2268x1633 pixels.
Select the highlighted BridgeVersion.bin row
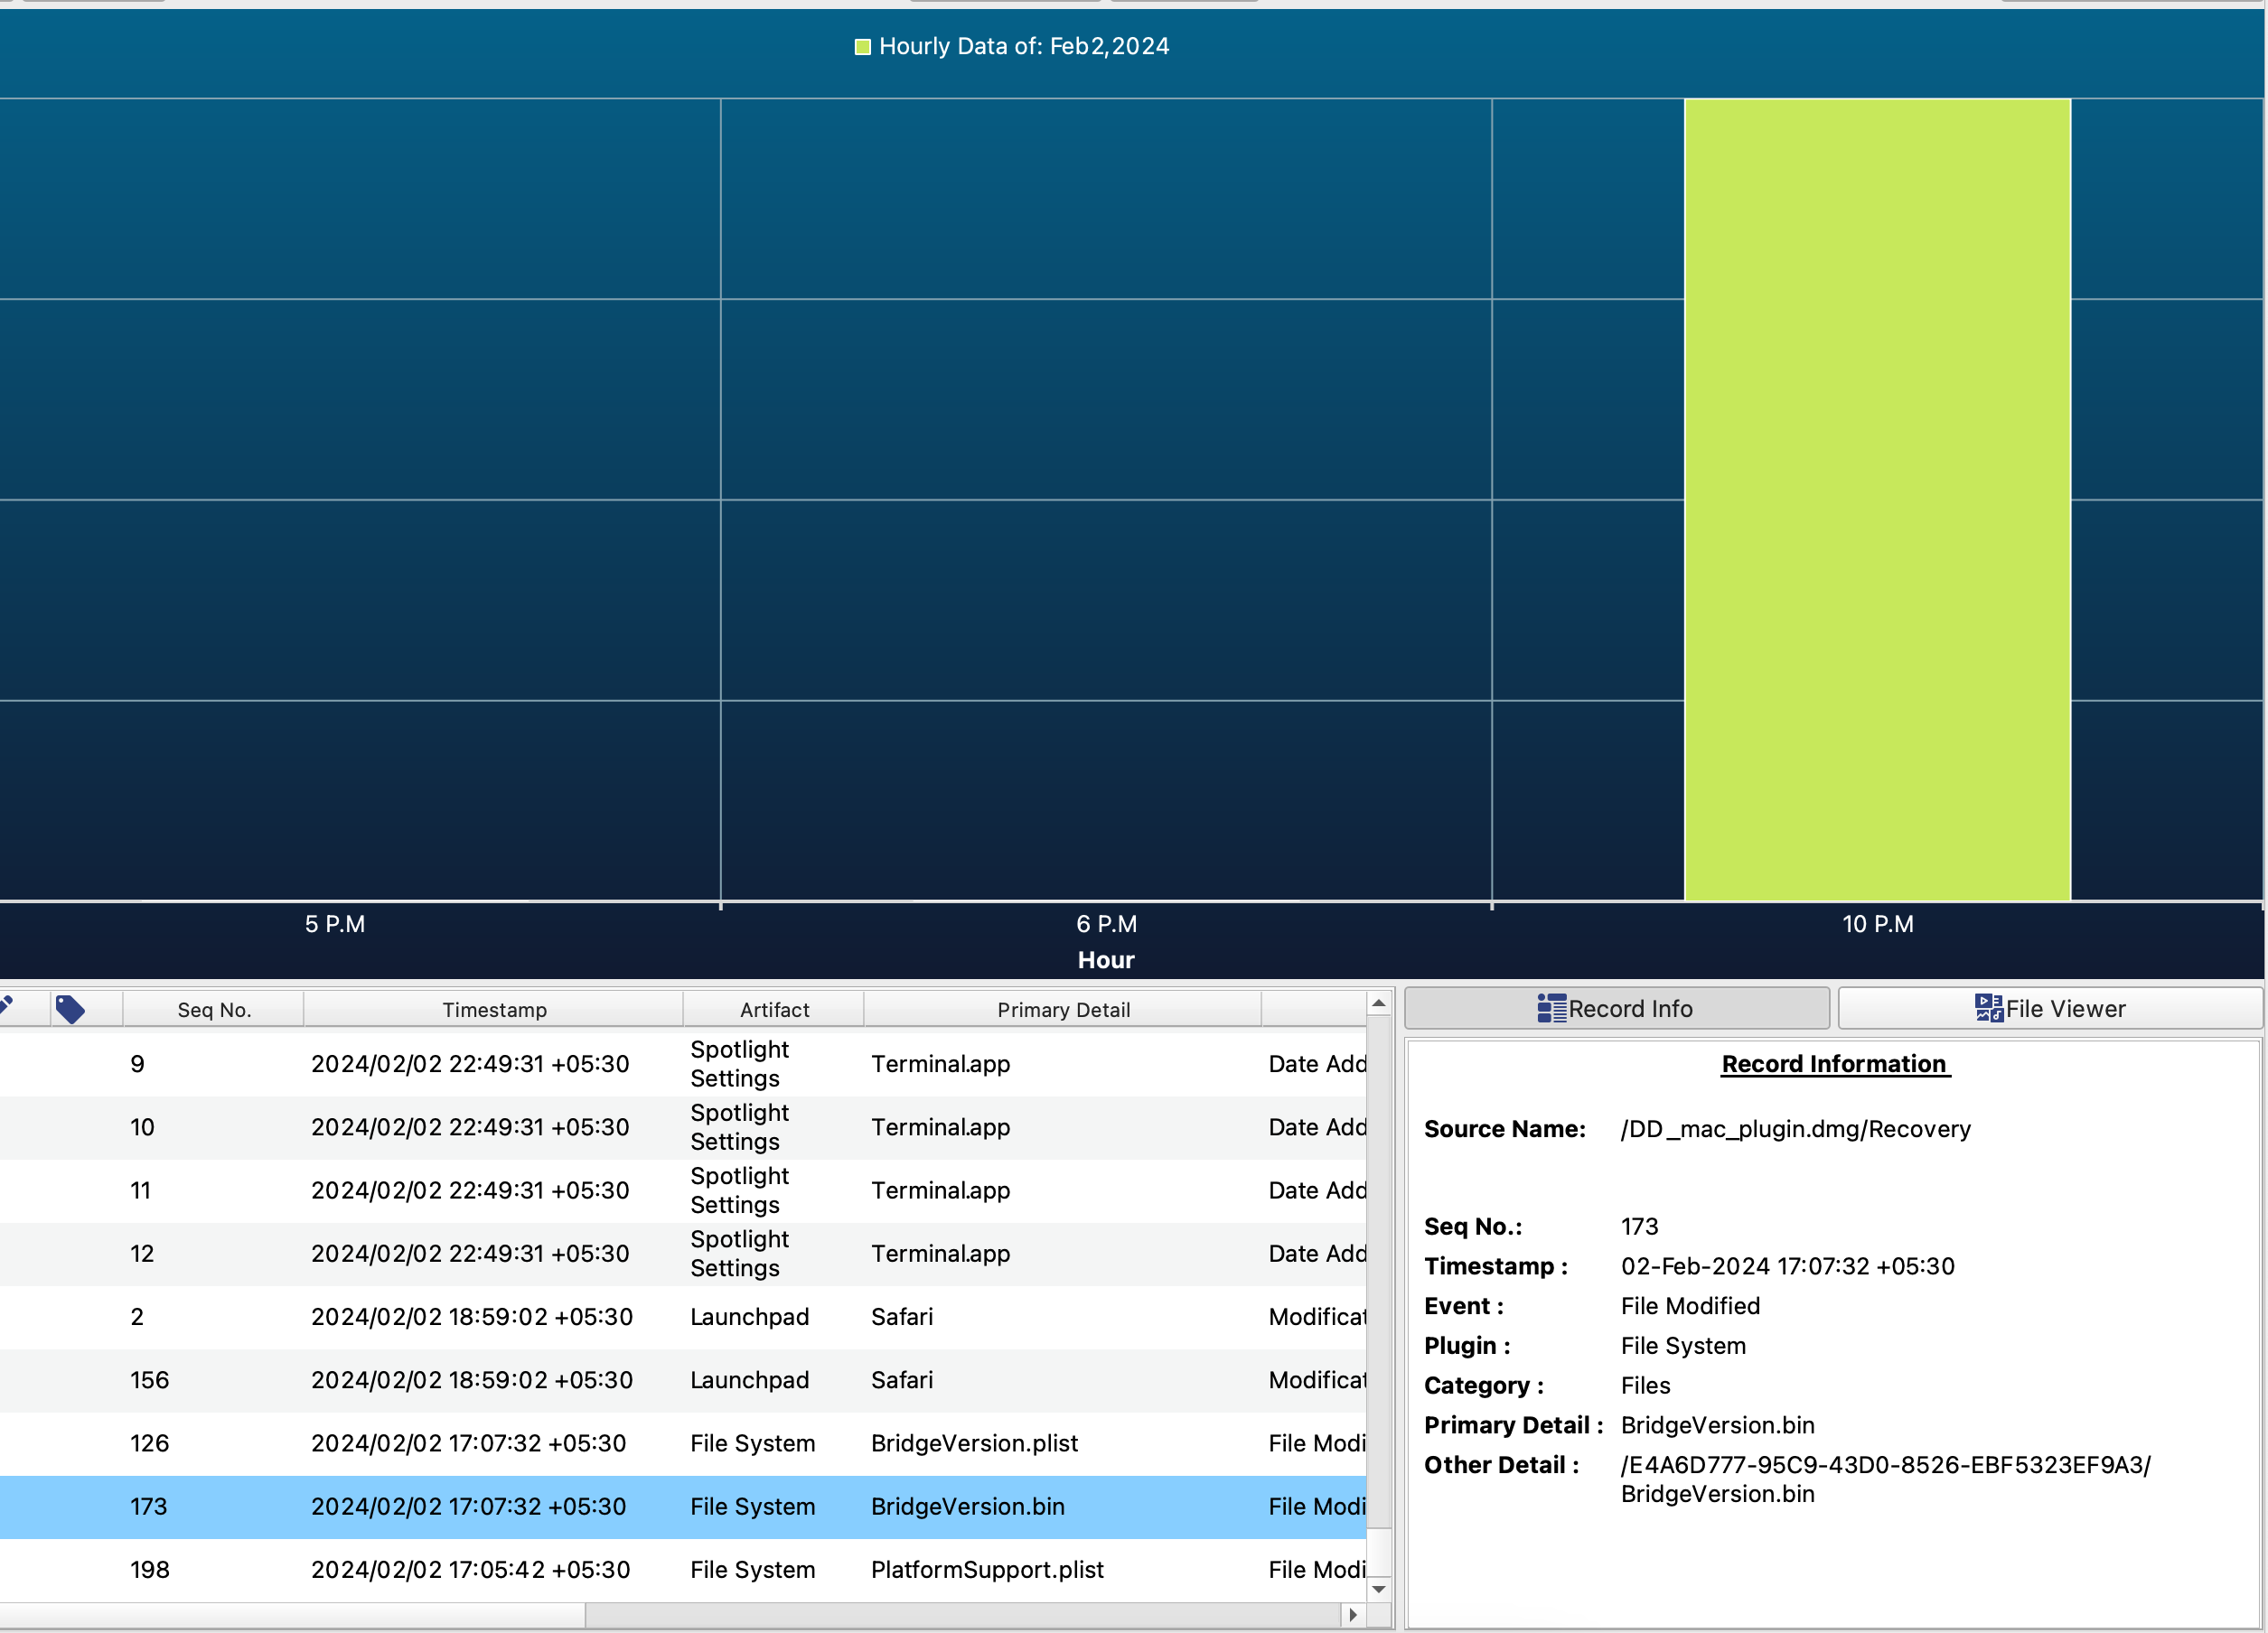683,1506
